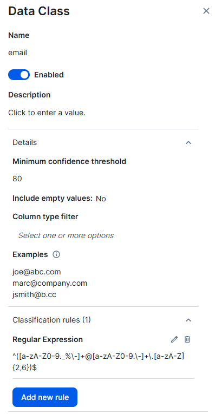The width and height of the screenshot is (215, 414).
Task: Change the Include empty values 'No' setting
Action: point(101,199)
